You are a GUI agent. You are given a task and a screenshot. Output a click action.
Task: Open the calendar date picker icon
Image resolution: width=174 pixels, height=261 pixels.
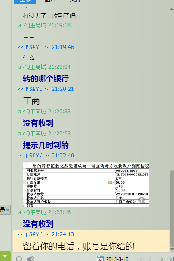(100, 258)
